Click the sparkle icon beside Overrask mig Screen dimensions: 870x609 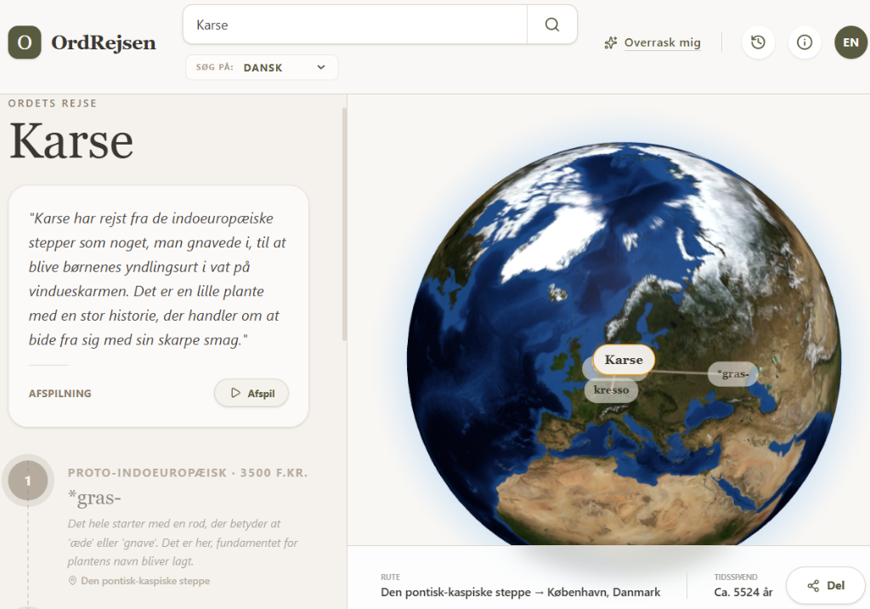click(x=610, y=43)
